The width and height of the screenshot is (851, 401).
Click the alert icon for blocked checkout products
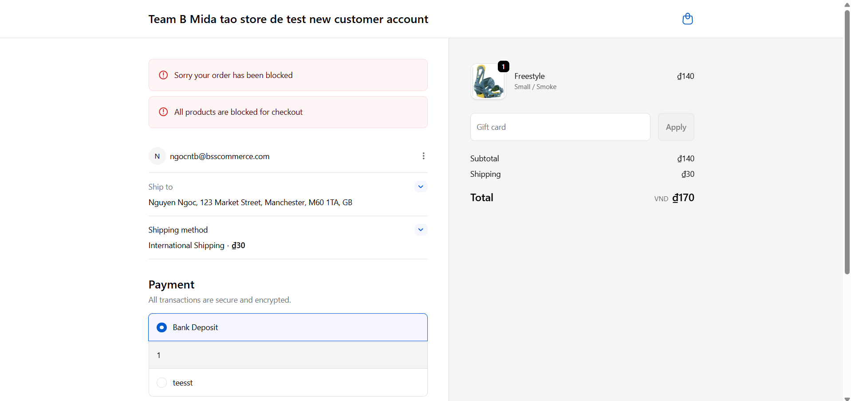coord(163,112)
